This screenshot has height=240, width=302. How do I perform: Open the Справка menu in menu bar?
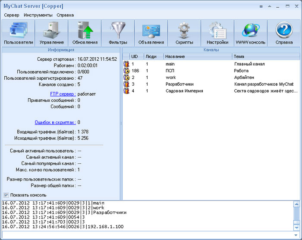pyautogui.click(x=65, y=15)
